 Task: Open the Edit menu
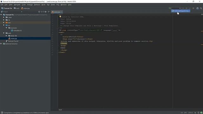click(6, 5)
